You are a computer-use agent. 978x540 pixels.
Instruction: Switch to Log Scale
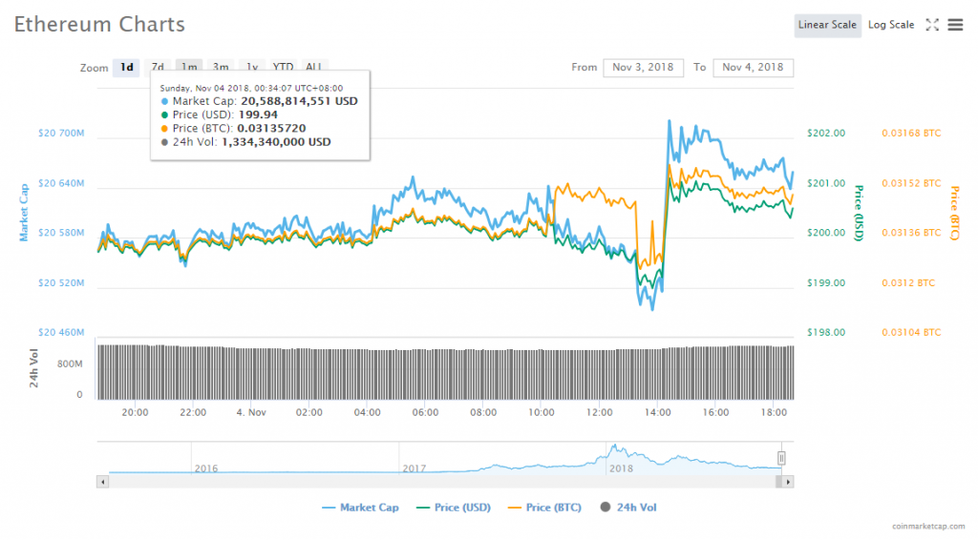click(x=890, y=25)
